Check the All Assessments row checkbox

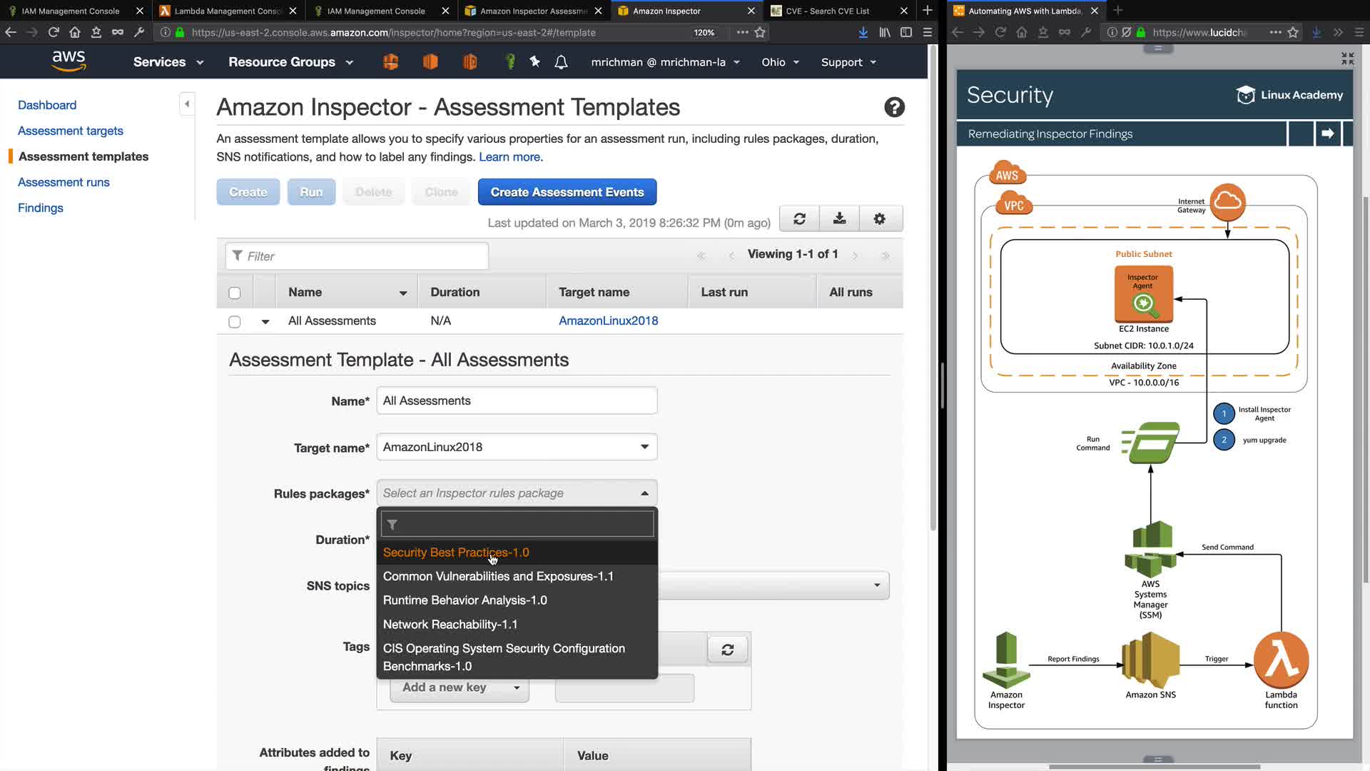coord(235,322)
